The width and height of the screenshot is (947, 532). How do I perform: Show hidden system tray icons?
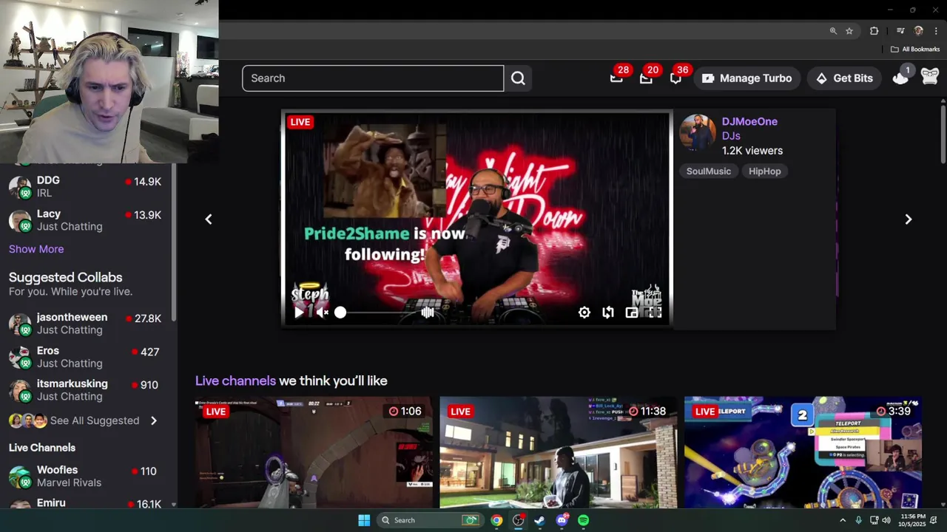[842, 520]
